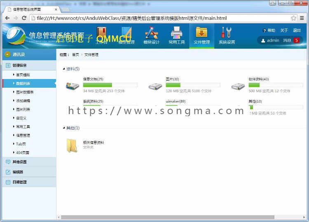Click the 通讯录 orange circle icon
309x222 pixels.
coord(7,54)
